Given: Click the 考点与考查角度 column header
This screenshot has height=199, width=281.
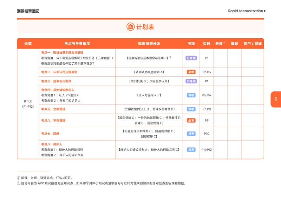Looking at the screenshot, I should (x=77, y=44).
